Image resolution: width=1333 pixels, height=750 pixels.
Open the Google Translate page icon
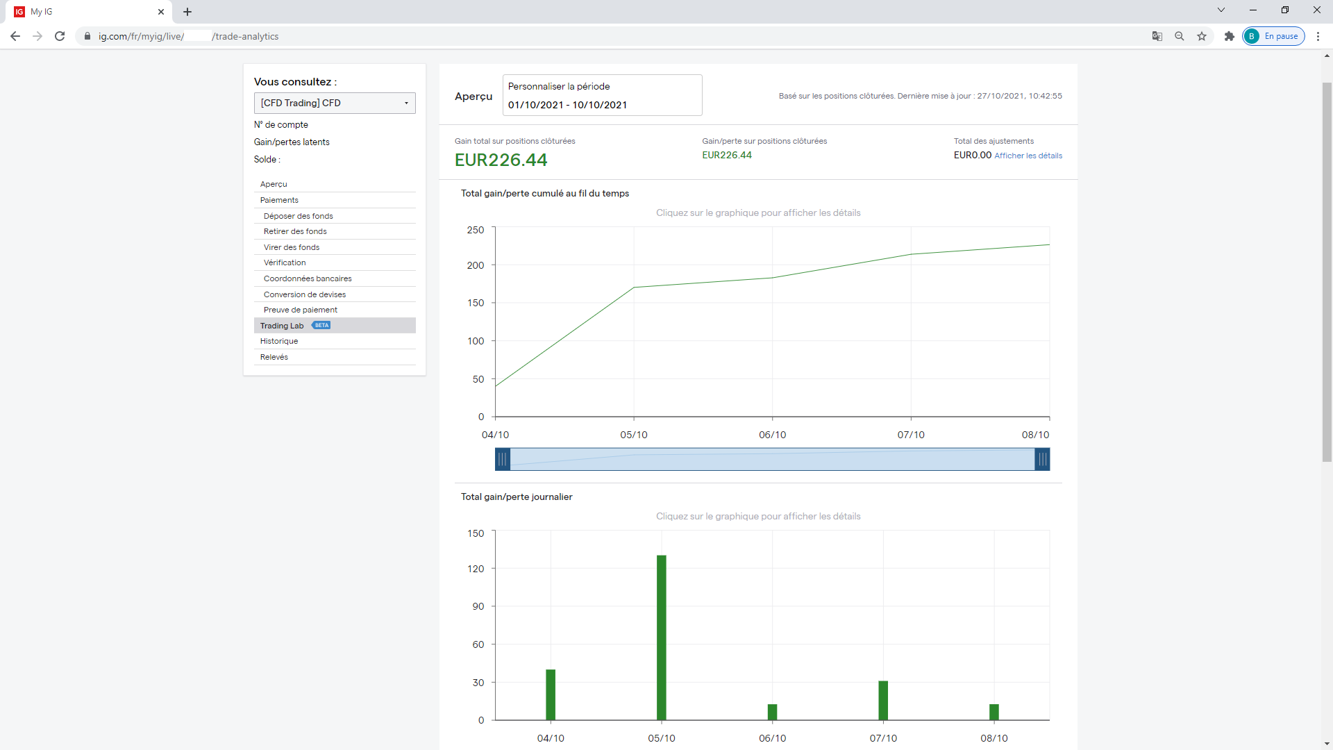click(x=1157, y=36)
